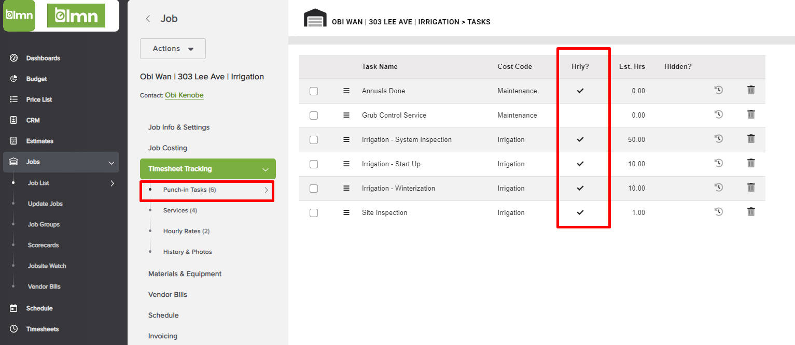Screen dimensions: 795x345
Task: Open Schedule in job panel
Action: tap(163, 315)
